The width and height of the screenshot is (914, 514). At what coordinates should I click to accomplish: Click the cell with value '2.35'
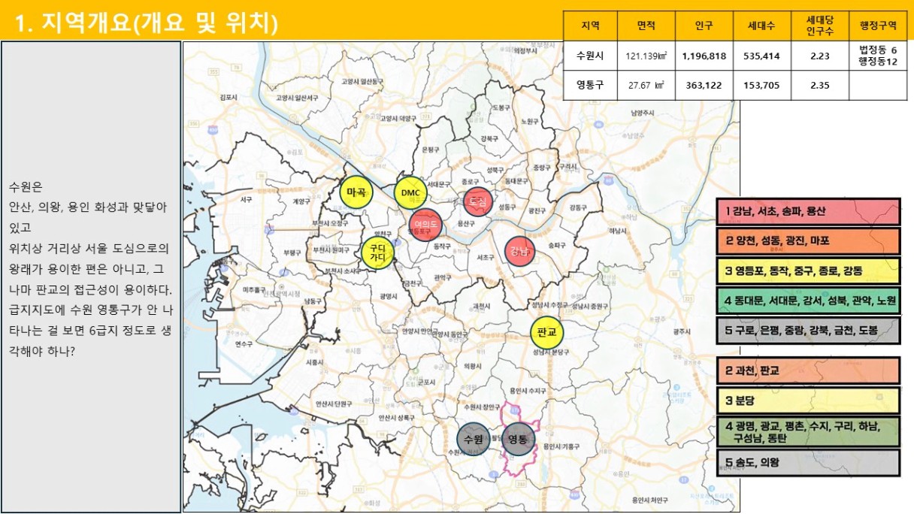(819, 86)
